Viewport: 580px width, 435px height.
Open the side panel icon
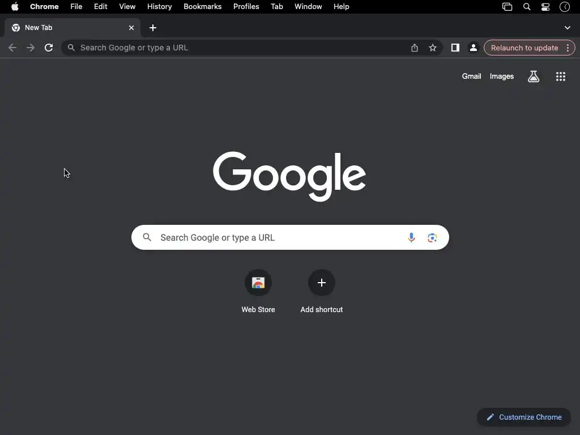click(x=455, y=48)
